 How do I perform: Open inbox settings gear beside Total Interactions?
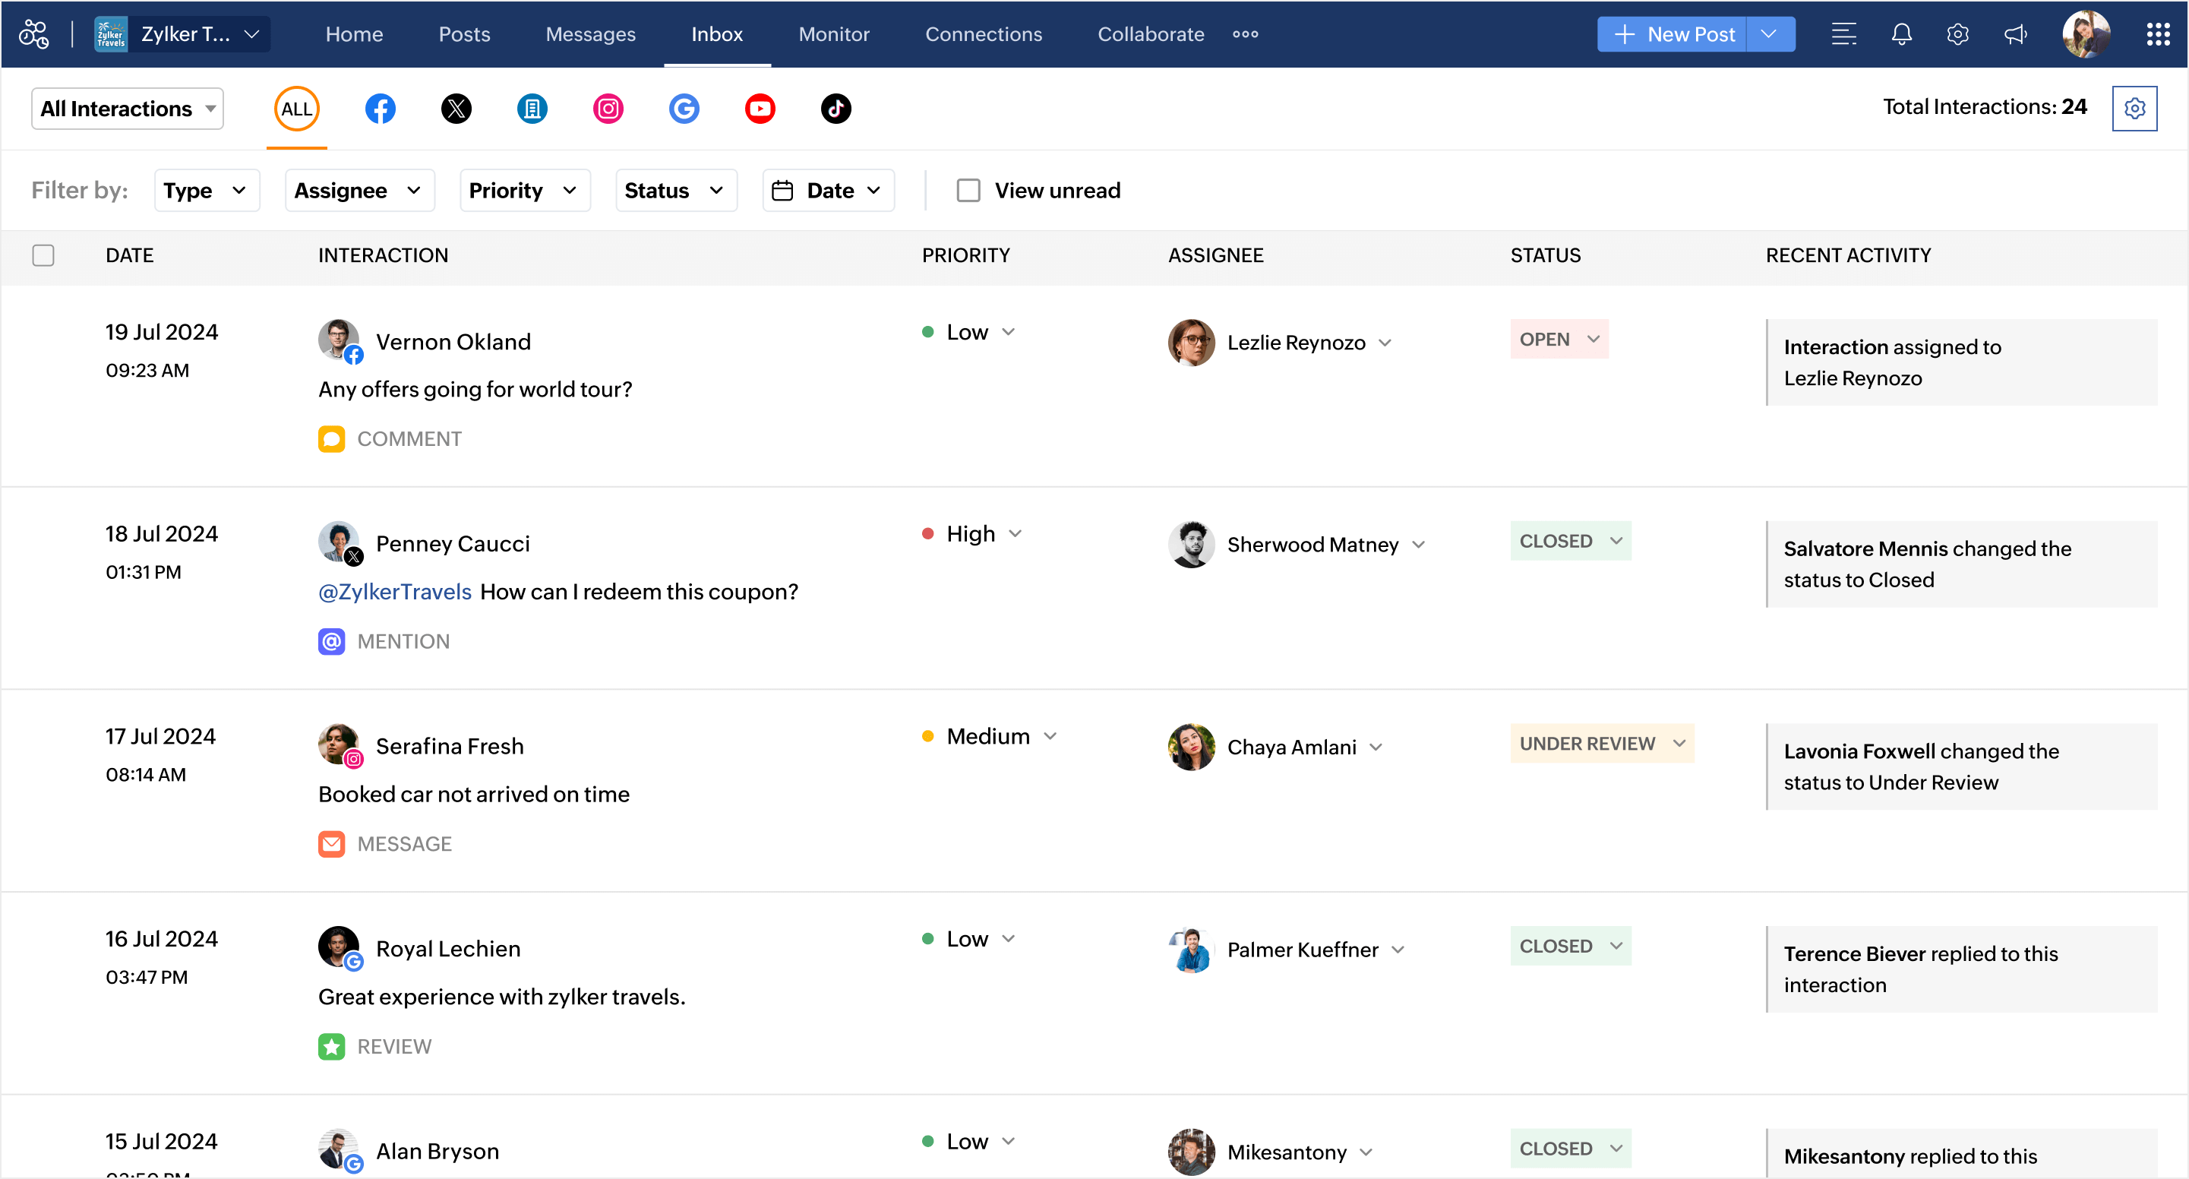2136,108
